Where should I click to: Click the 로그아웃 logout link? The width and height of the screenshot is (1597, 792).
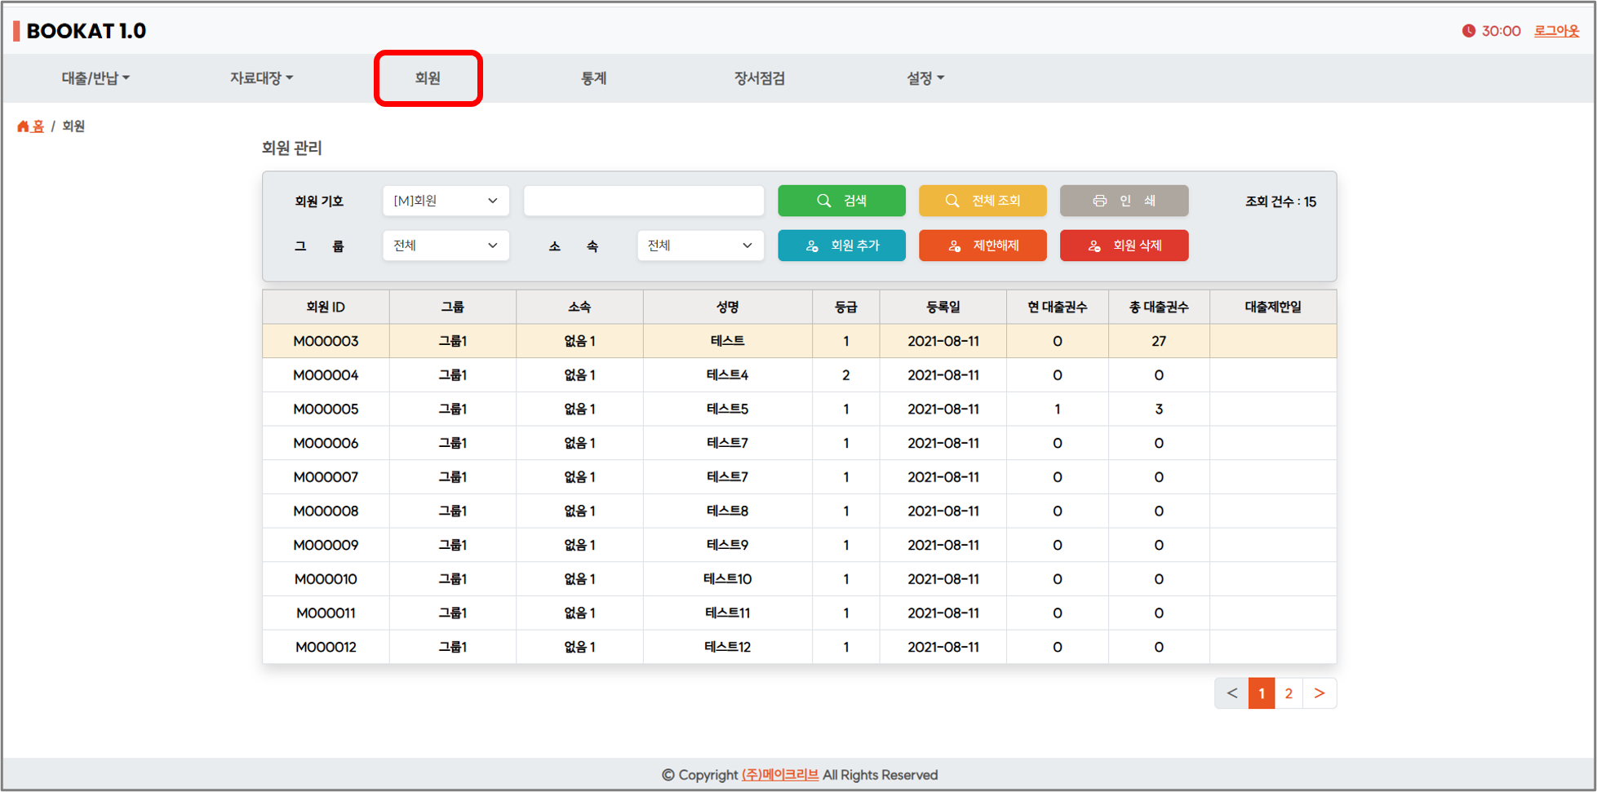[1556, 31]
